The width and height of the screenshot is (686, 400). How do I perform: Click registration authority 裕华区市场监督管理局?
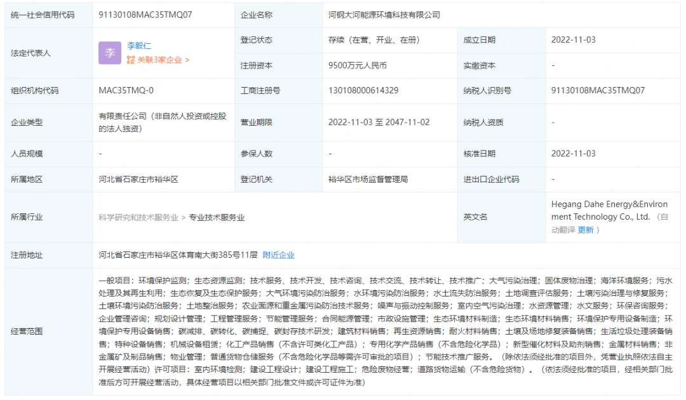pyautogui.click(x=368, y=179)
